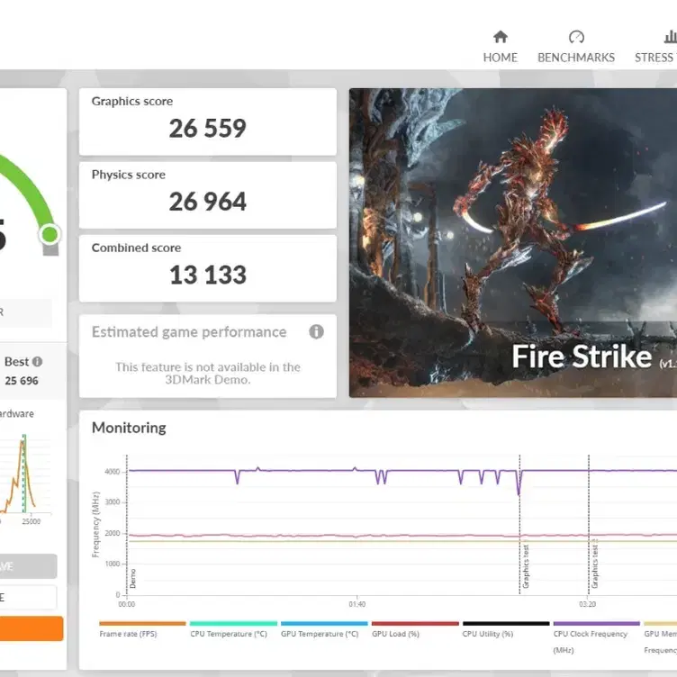The width and height of the screenshot is (677, 677).
Task: Click the second Graphics test marker line
Action: 589,525
